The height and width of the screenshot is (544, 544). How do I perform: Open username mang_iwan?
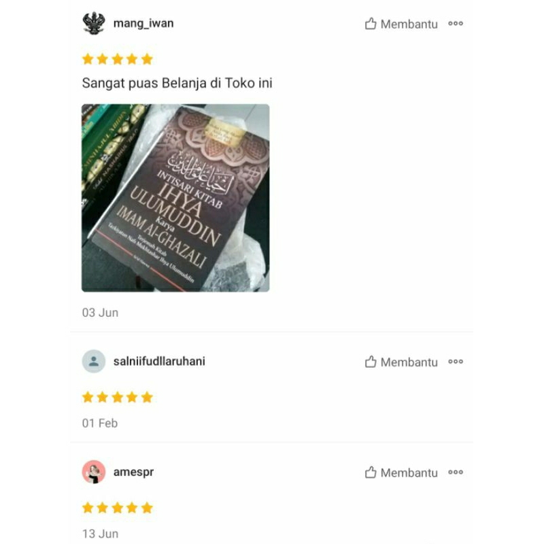click(143, 23)
